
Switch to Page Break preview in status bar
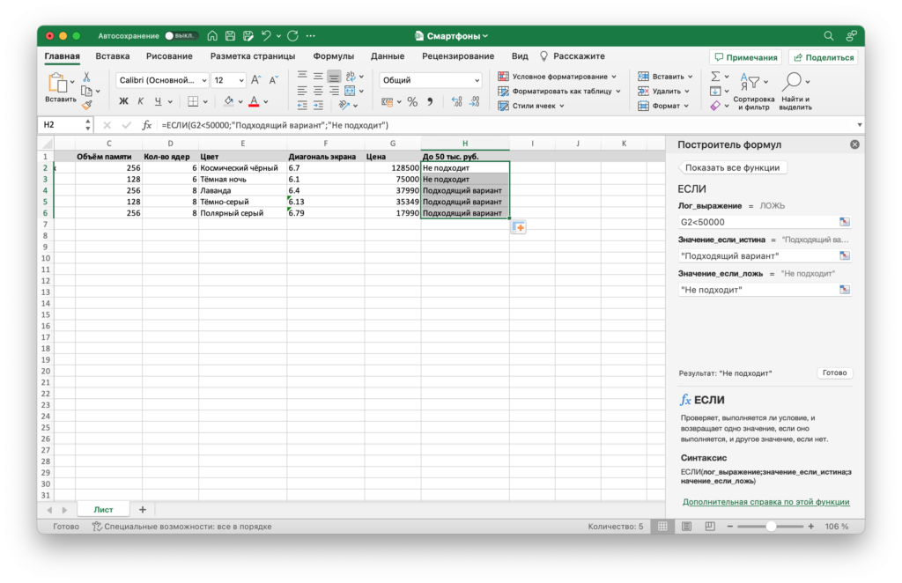710,526
